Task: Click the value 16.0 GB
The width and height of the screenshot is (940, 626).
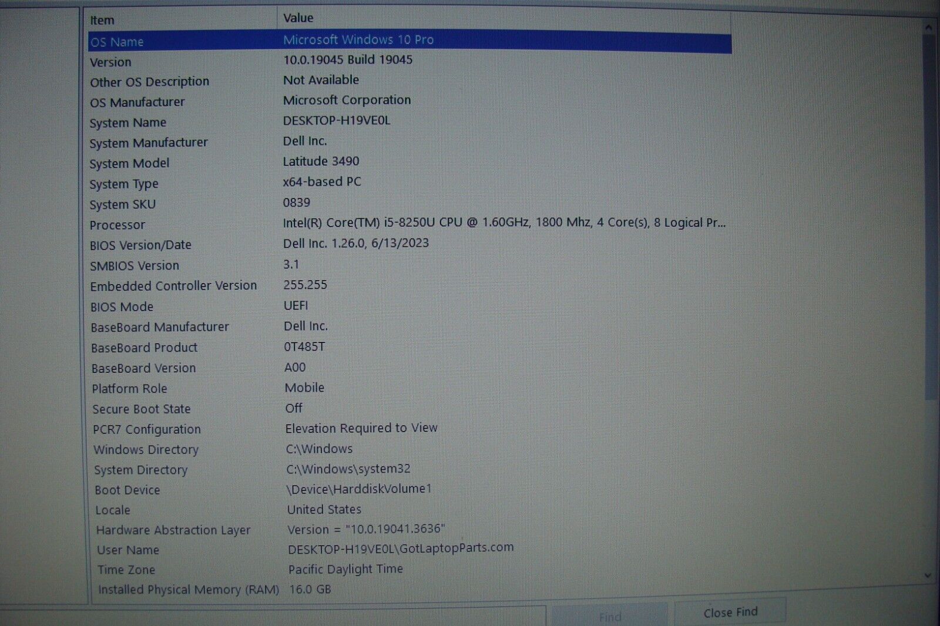Action: click(x=310, y=589)
